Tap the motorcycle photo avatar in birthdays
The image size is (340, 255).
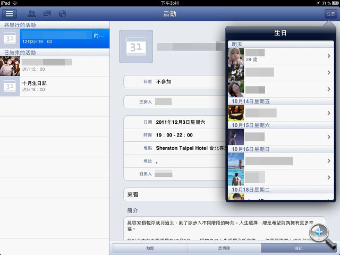point(236,72)
